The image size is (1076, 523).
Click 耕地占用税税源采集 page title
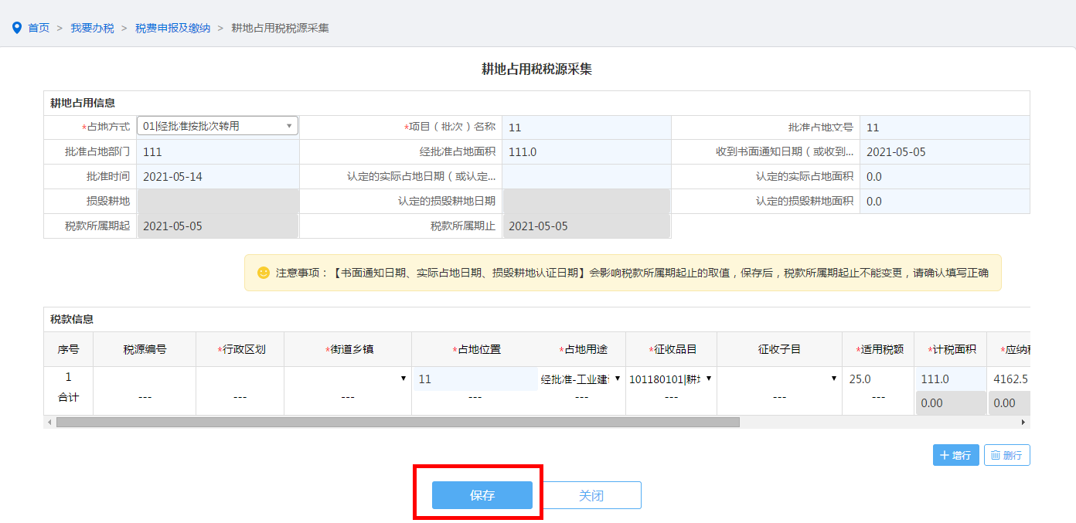pos(537,69)
